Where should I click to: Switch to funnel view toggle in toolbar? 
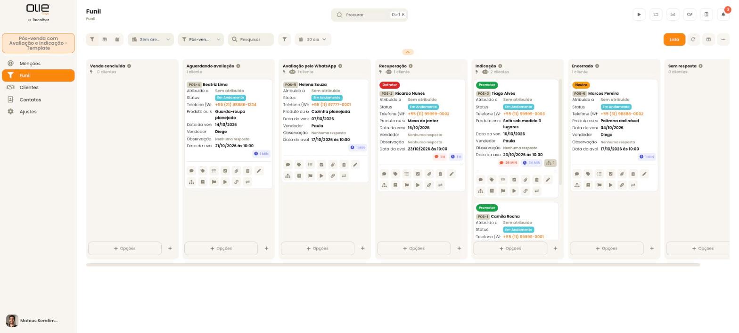click(x=92, y=40)
